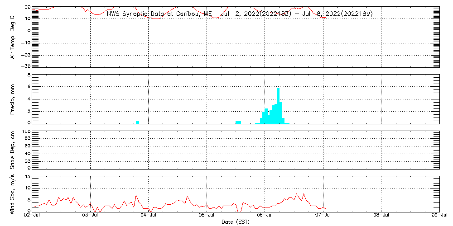Click the '04-Jul' date label
Viewport: 453px width, 226px height.
click(x=149, y=215)
